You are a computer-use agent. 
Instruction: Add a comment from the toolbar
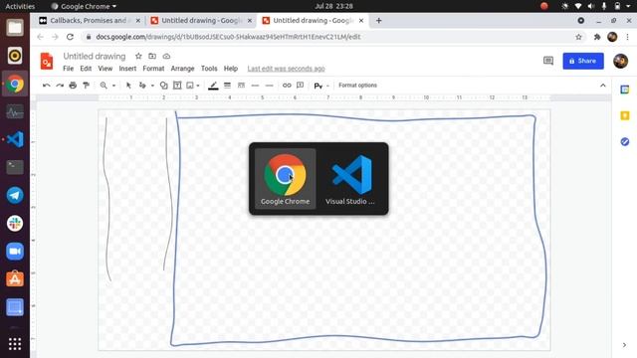coord(301,86)
